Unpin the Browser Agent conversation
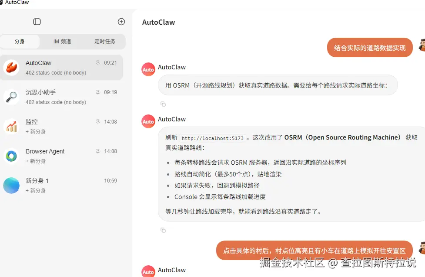425x277 pixels. pos(98,152)
